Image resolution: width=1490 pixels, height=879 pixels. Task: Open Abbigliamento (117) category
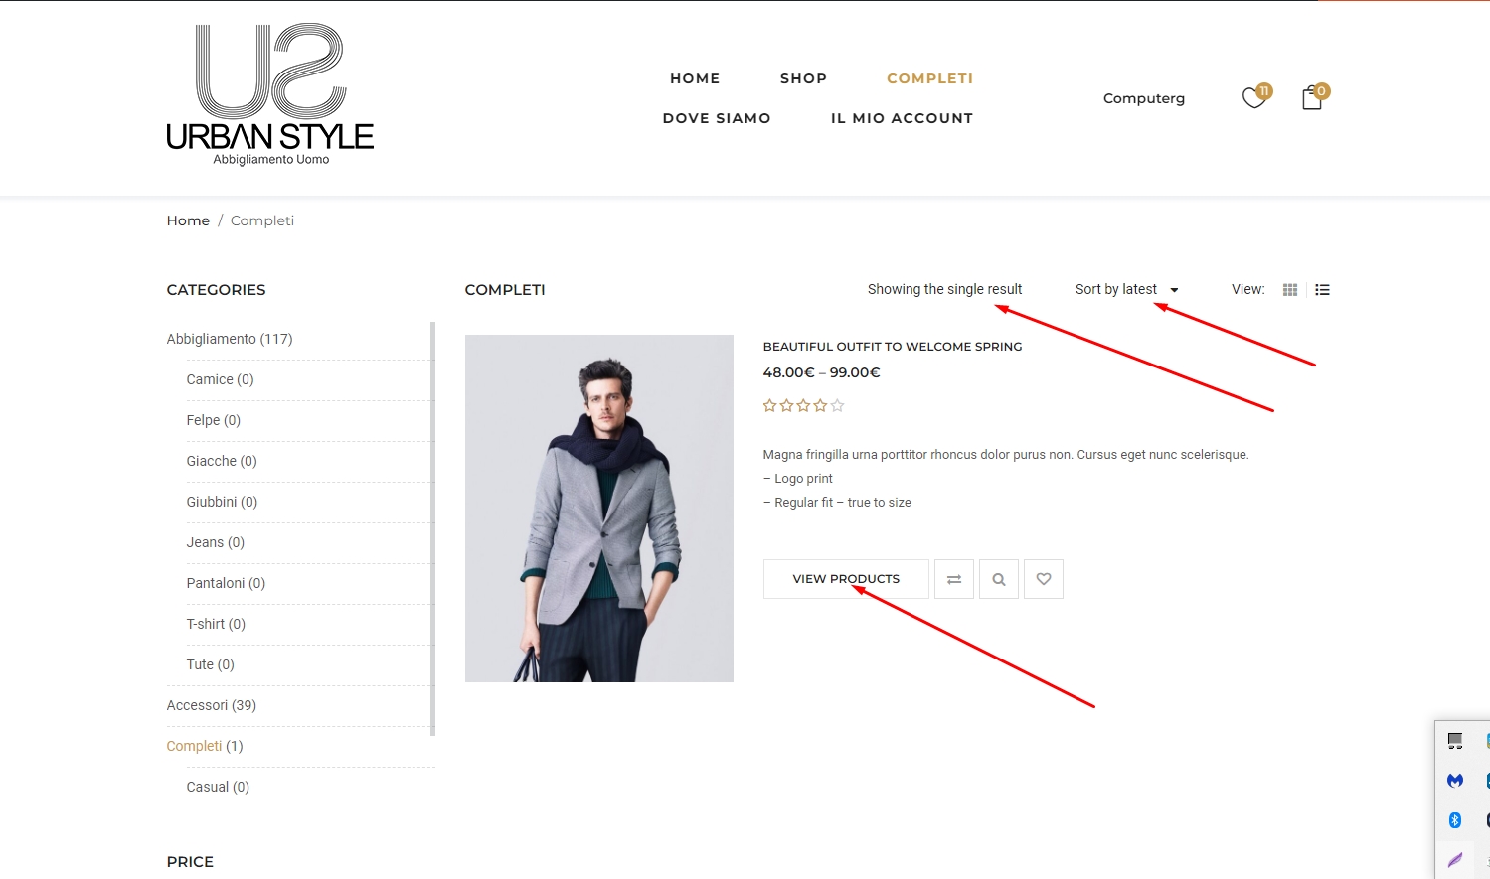click(230, 339)
